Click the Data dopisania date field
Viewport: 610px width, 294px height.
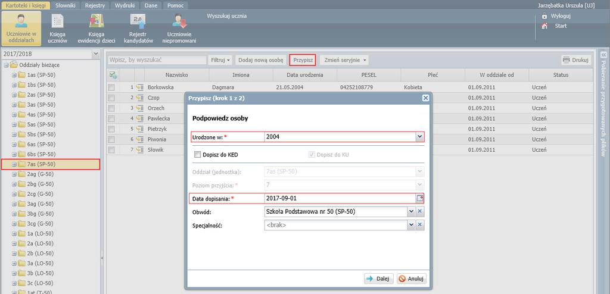(x=340, y=198)
